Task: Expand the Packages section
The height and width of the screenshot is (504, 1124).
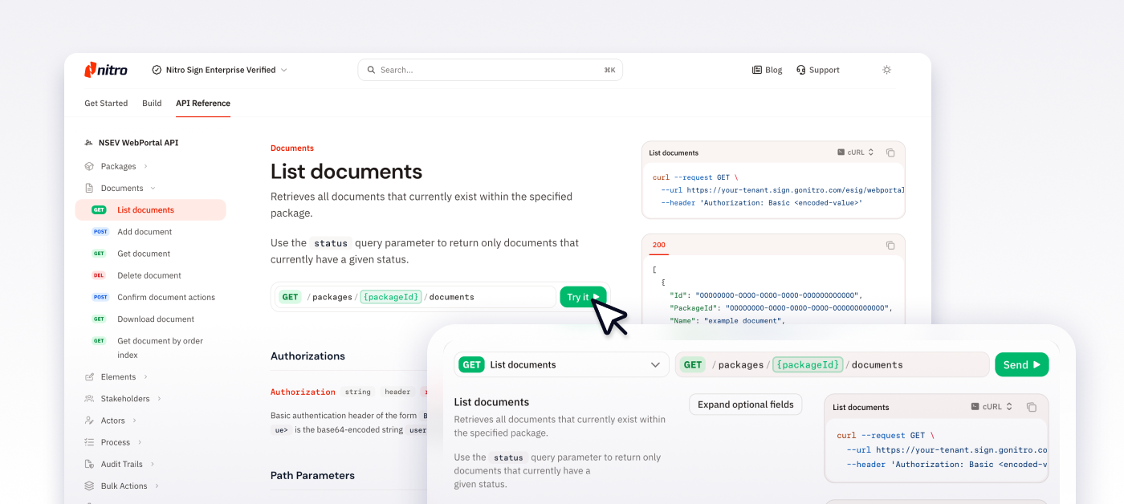Action: [x=145, y=166]
